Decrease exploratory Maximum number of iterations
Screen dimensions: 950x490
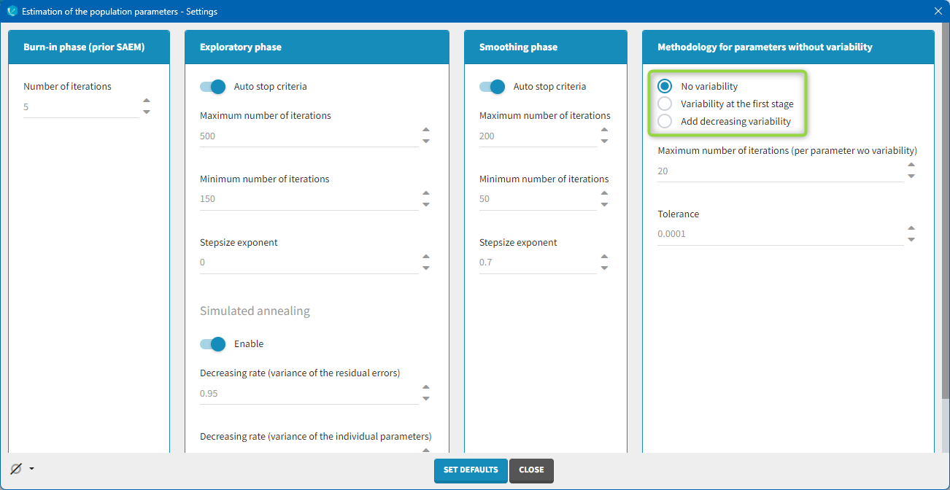[426, 141]
